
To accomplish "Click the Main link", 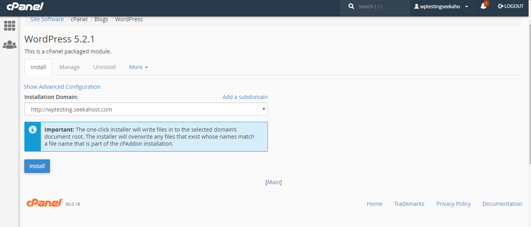I will click(x=274, y=182).
